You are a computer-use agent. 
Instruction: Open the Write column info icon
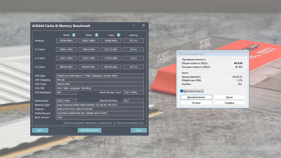click(x=97, y=35)
